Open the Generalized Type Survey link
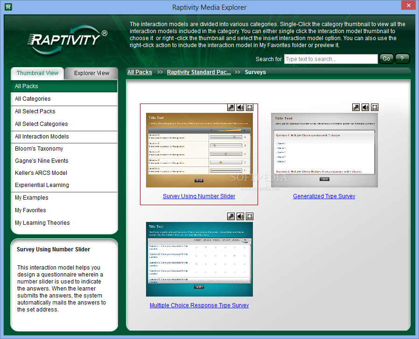 (x=324, y=196)
